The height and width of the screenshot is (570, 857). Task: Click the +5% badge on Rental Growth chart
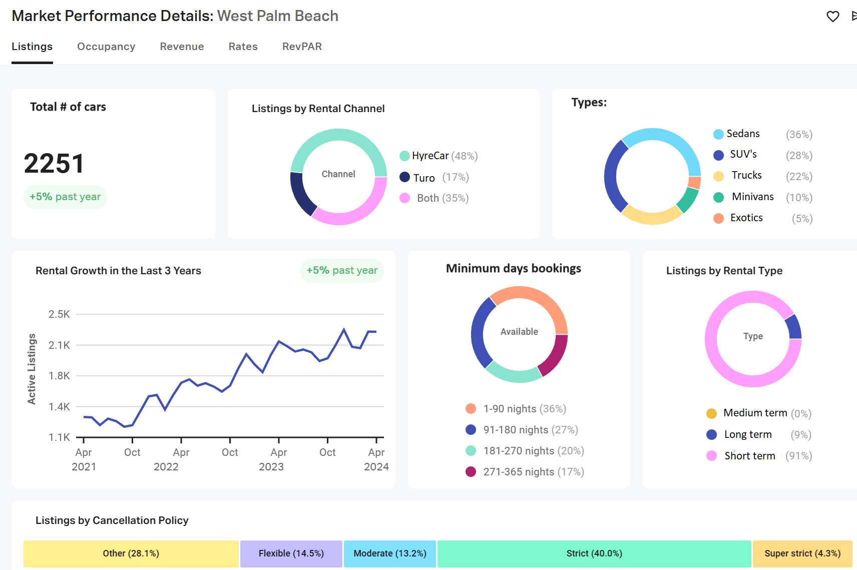click(x=342, y=271)
